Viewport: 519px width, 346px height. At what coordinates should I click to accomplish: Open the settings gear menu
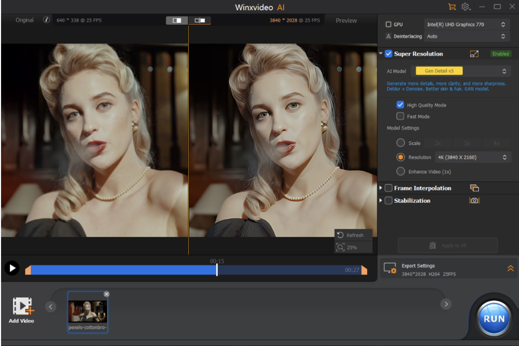pyautogui.click(x=466, y=7)
